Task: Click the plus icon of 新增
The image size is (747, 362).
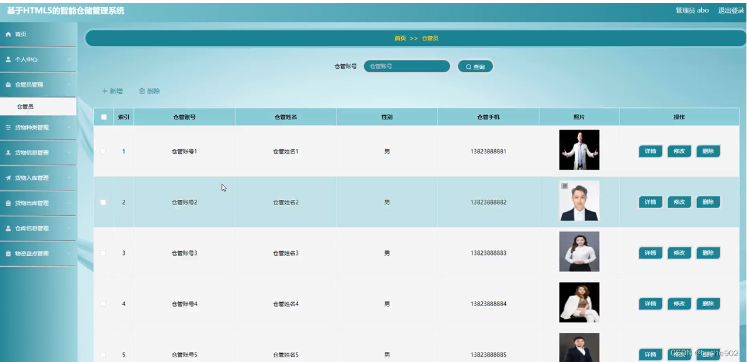Action: click(105, 91)
